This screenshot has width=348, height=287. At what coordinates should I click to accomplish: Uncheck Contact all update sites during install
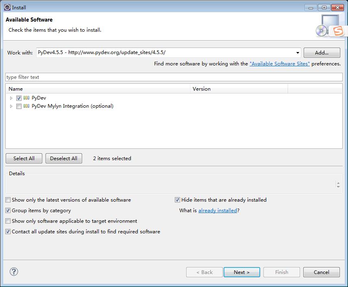click(x=8, y=232)
